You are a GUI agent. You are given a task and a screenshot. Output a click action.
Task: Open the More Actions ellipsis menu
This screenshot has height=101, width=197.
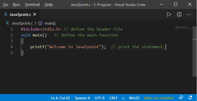tap(189, 14)
